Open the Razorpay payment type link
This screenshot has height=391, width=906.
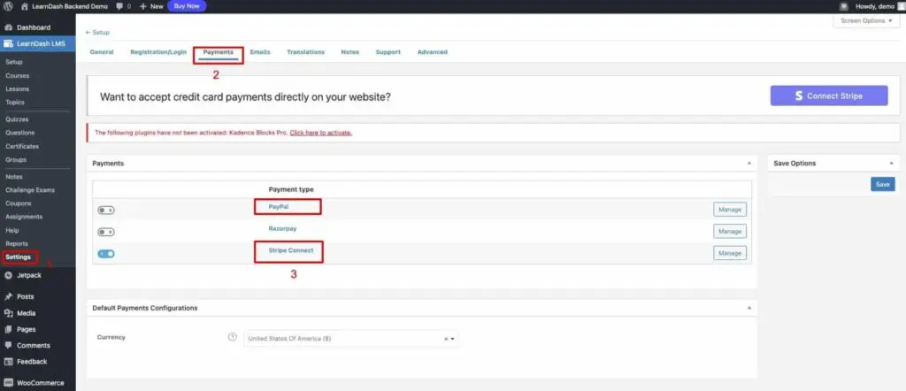pyautogui.click(x=282, y=228)
